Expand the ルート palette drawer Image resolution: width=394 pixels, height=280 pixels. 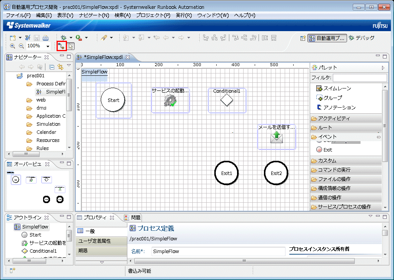coord(346,127)
